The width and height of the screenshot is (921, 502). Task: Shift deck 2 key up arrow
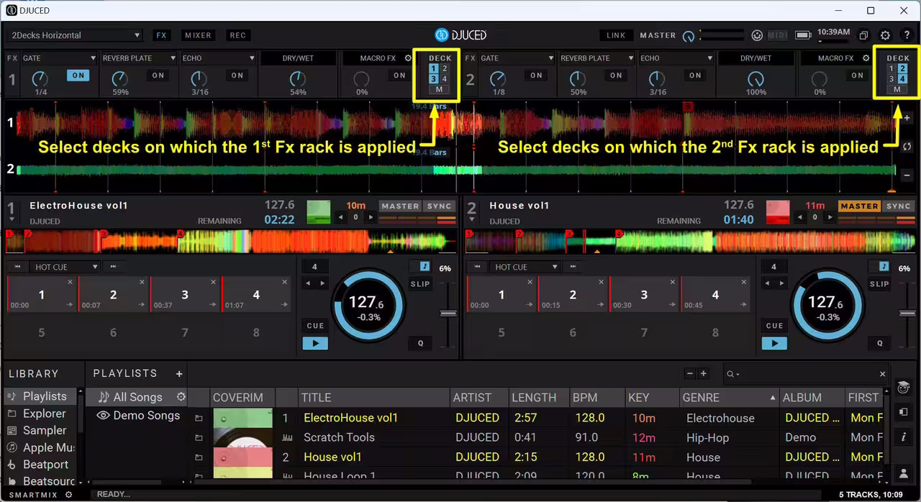click(830, 217)
